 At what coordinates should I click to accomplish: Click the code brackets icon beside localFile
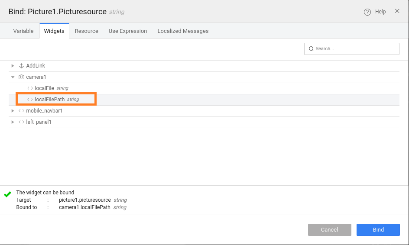pyautogui.click(x=30, y=88)
